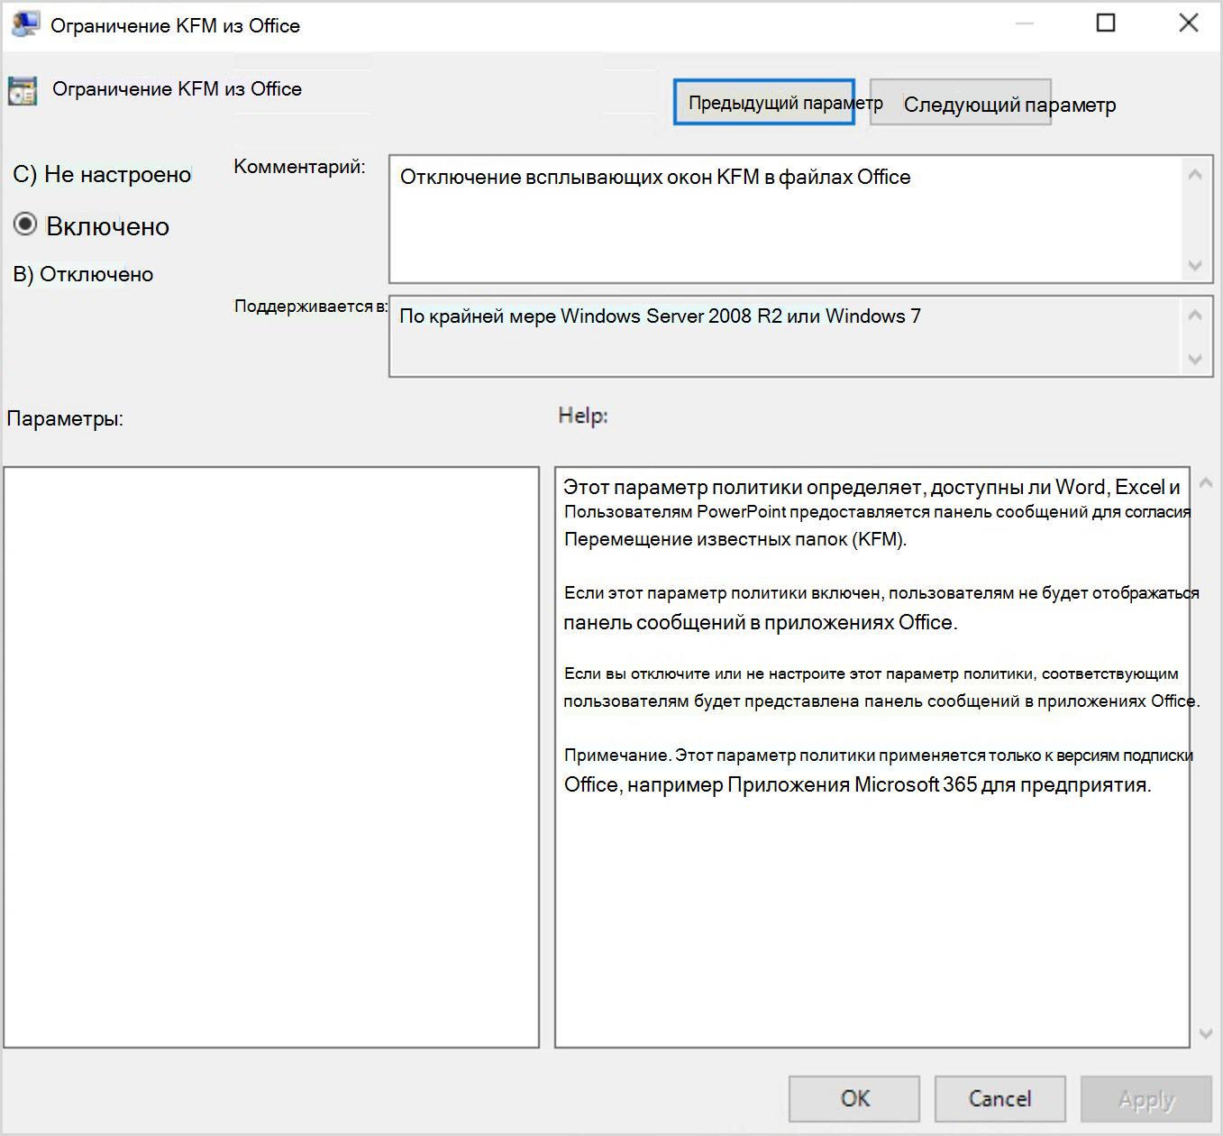Image resolution: width=1223 pixels, height=1136 pixels.
Task: Maximize the policy dialog window
Action: [x=1106, y=23]
